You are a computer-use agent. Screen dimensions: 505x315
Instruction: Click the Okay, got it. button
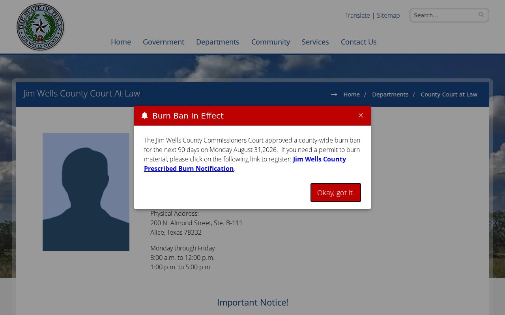coord(336,193)
